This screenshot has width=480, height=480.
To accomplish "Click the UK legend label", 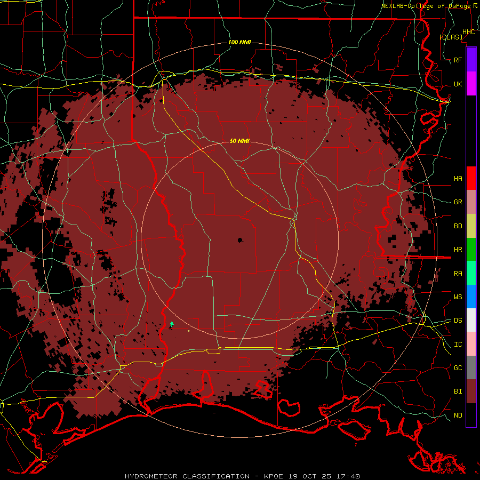I will [458, 84].
